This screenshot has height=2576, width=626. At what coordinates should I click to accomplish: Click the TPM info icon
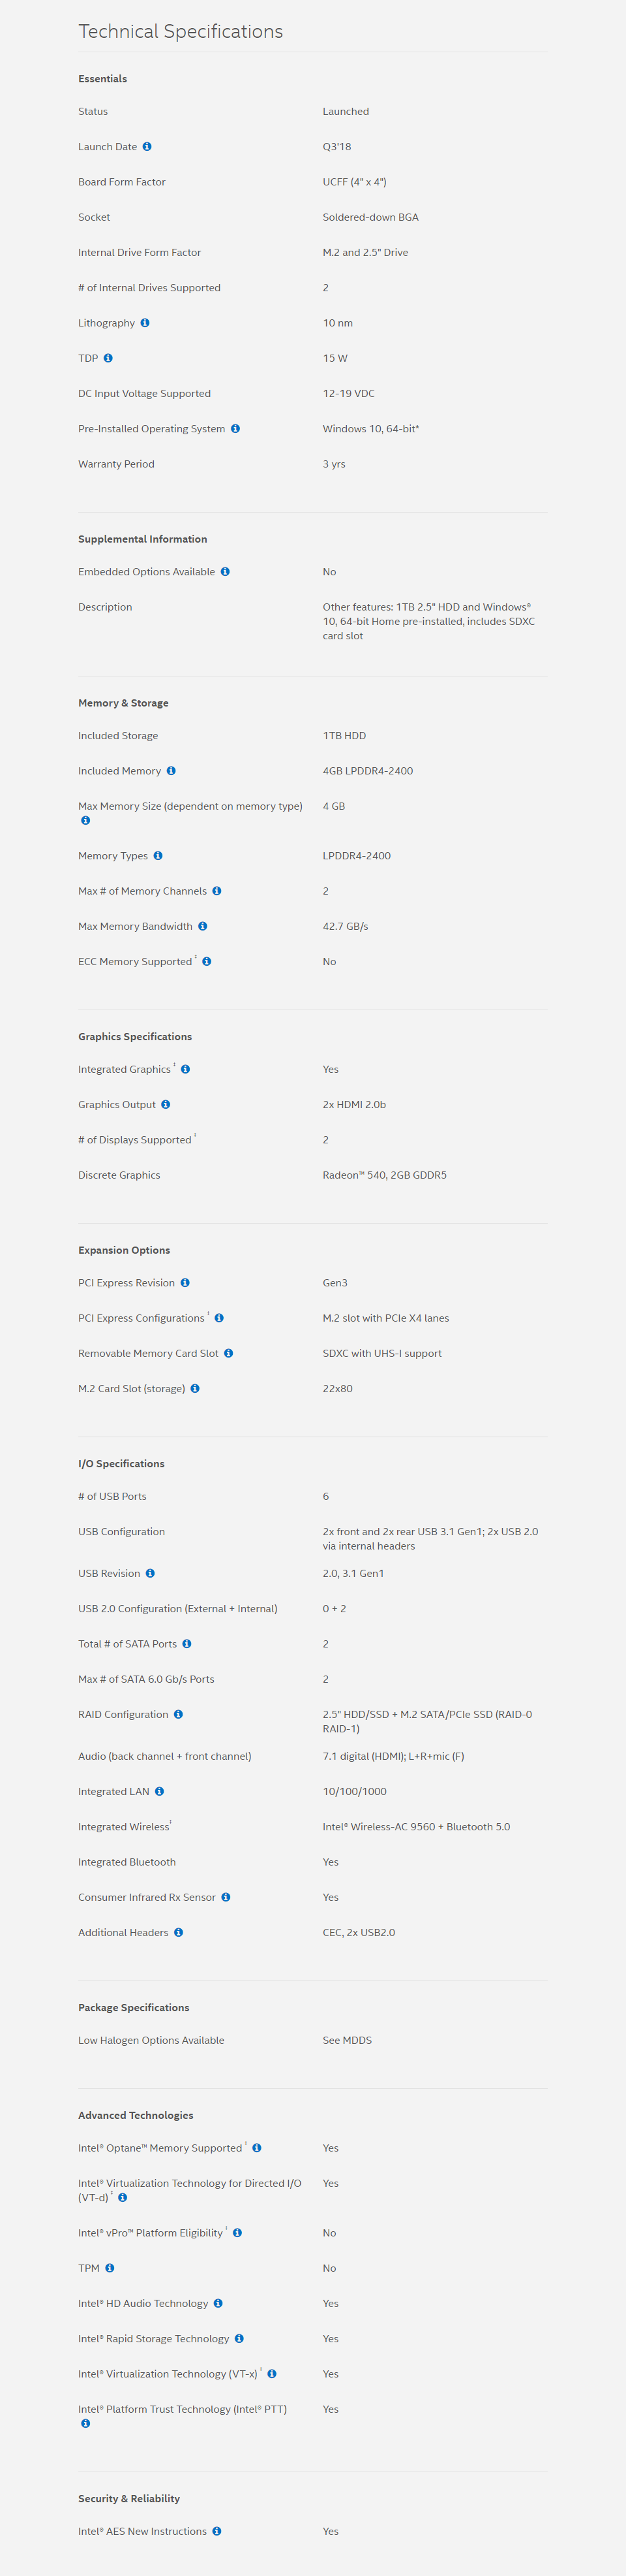tap(110, 2268)
